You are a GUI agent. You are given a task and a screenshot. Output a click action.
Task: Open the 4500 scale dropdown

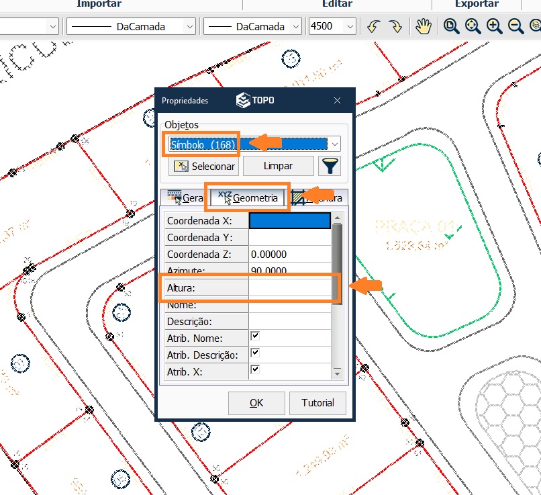coord(350,27)
